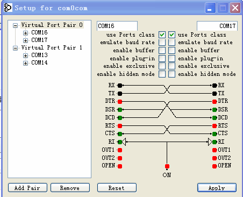Click the Reset button

point(117,188)
